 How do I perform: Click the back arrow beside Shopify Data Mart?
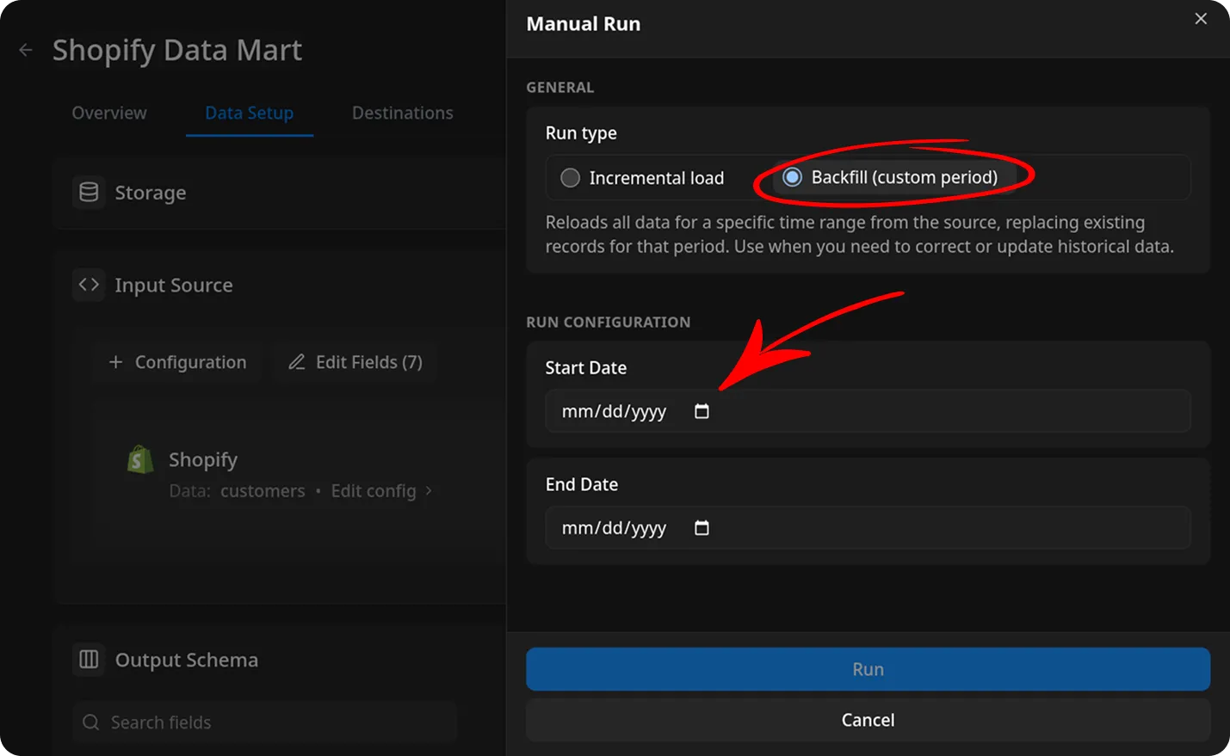pos(25,50)
